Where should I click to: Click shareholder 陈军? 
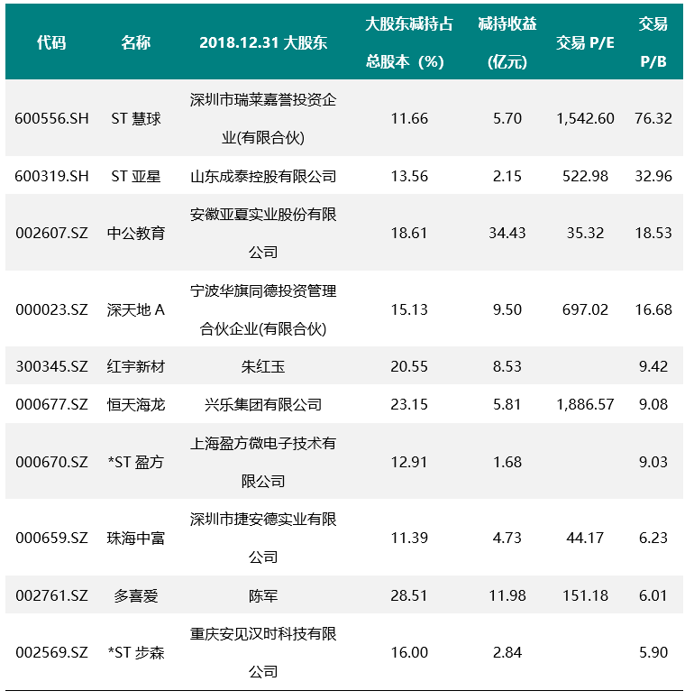coord(263,595)
